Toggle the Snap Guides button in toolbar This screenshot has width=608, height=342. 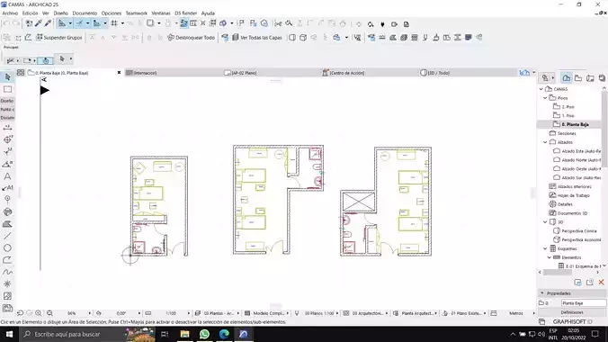coord(79,23)
